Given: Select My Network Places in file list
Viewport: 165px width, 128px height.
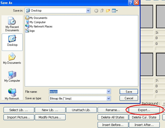Looking at the screenshot, I should tap(39, 26).
